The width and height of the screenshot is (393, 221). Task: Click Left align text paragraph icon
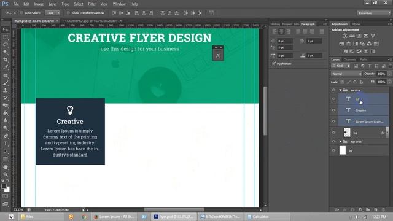coord(274,31)
